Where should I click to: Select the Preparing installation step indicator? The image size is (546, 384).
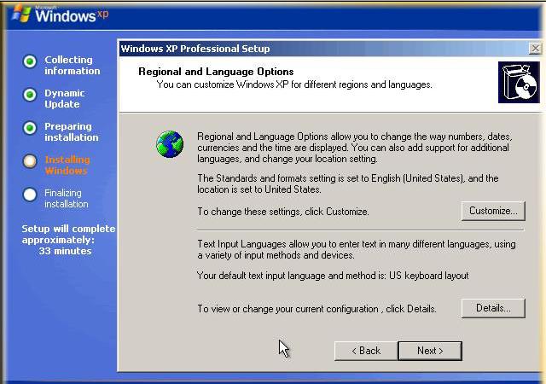[x=30, y=128]
